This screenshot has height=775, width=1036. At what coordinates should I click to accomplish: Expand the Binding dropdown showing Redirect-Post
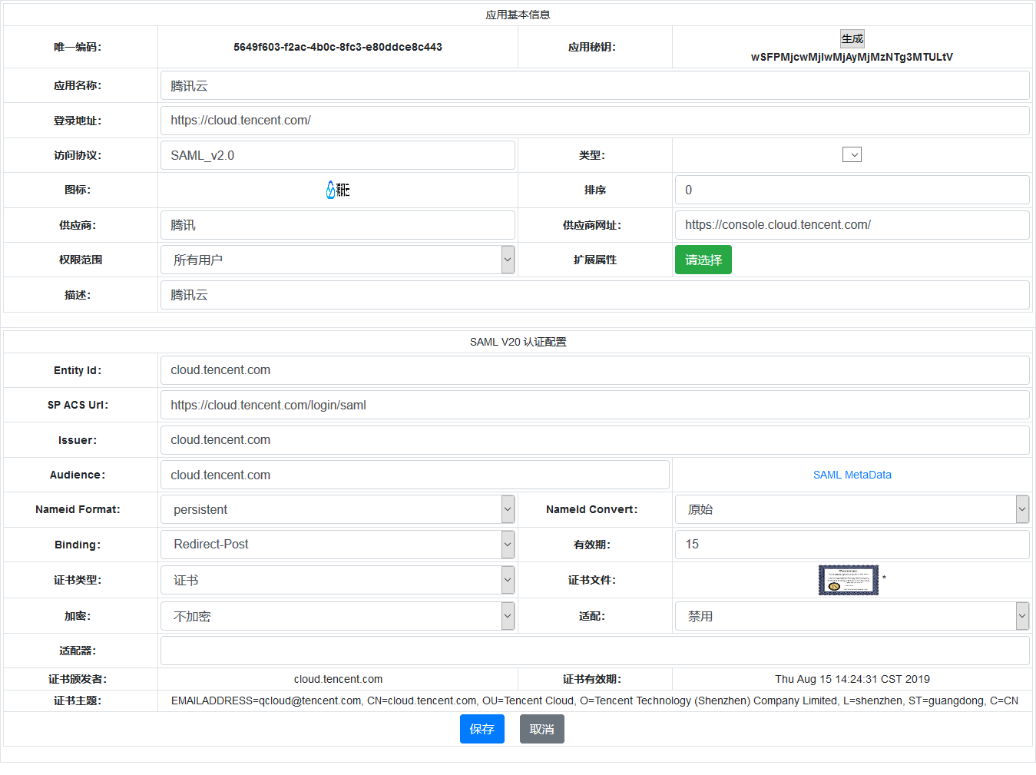pos(337,545)
